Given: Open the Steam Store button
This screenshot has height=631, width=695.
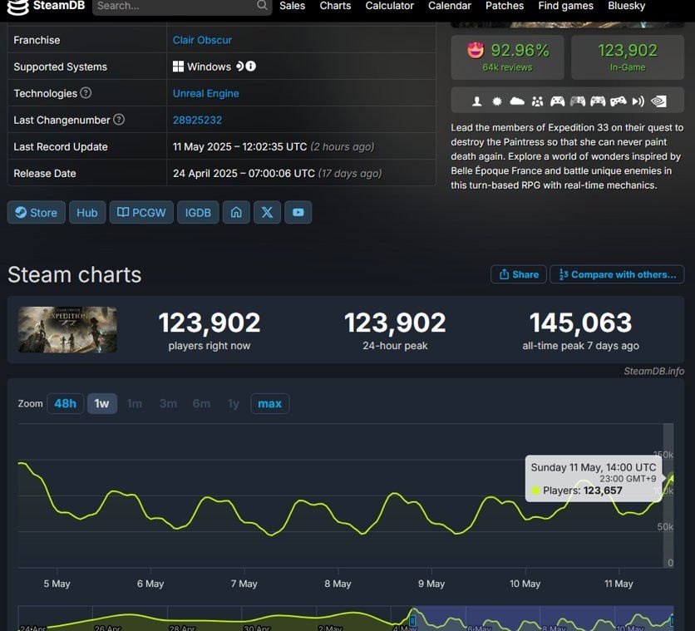Looking at the screenshot, I should tap(37, 212).
